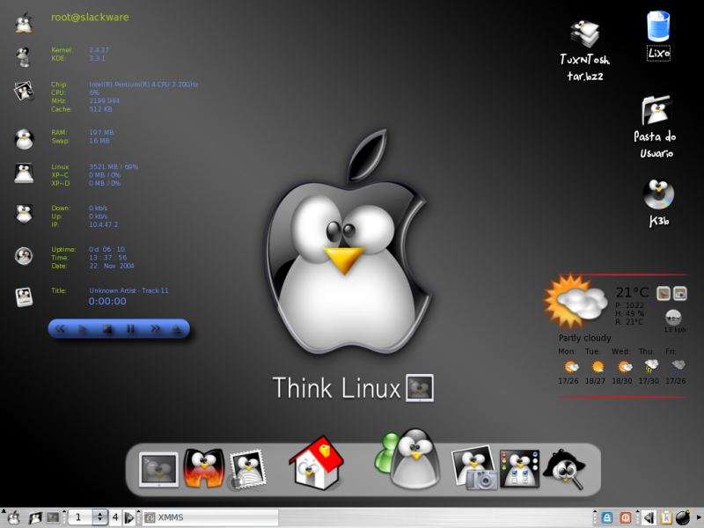Click Thursday's thunderstorm forecast icon

point(651,366)
